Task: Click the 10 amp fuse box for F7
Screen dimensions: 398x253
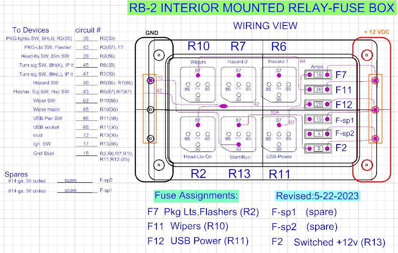Action: pos(319,75)
